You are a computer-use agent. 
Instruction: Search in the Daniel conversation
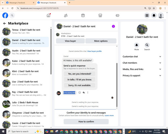(x=147, y=45)
